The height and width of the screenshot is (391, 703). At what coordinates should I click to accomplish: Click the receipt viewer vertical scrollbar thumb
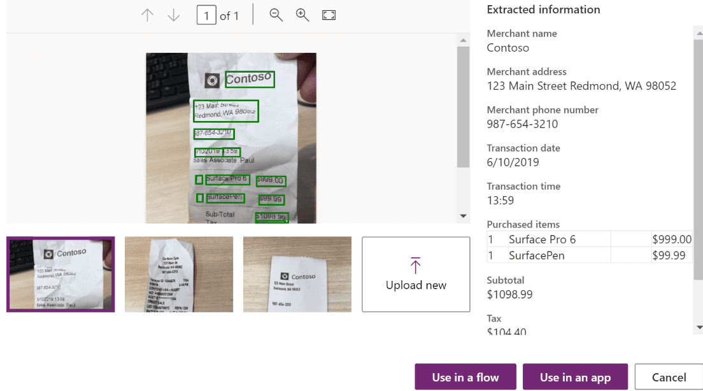pyautogui.click(x=463, y=107)
